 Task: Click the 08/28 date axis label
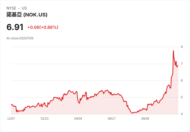point(145,119)
